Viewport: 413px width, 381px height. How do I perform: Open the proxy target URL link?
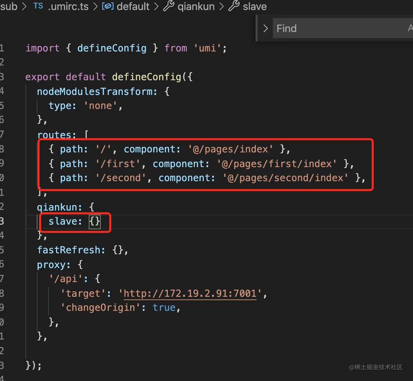tap(190, 293)
